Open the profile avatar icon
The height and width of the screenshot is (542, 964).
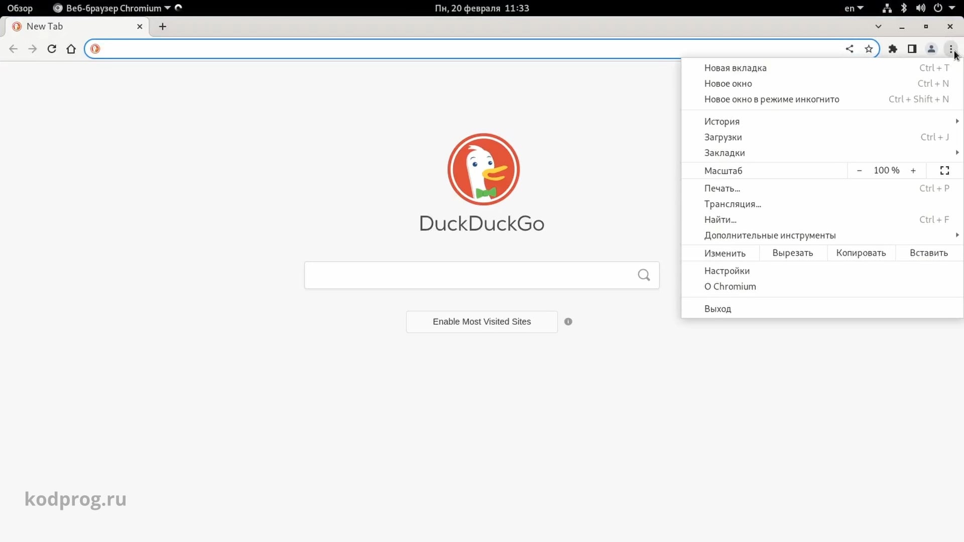coord(931,49)
